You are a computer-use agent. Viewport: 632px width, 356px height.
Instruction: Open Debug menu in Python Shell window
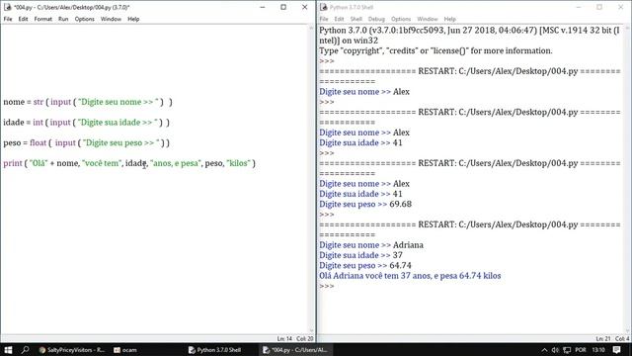pyautogui.click(x=376, y=19)
